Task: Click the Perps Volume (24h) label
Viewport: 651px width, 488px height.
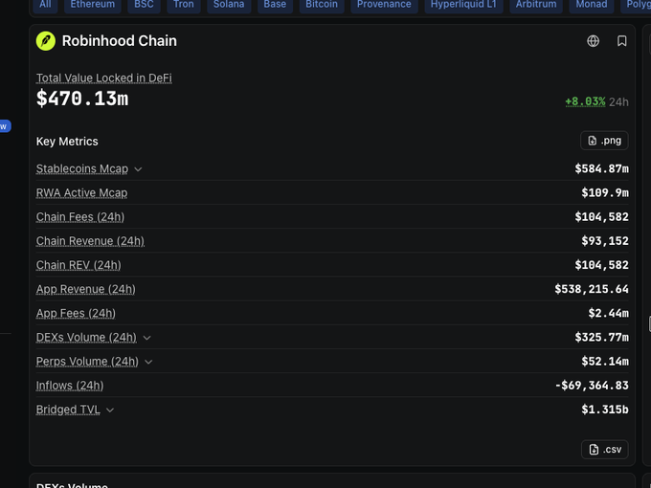Action: coord(87,362)
